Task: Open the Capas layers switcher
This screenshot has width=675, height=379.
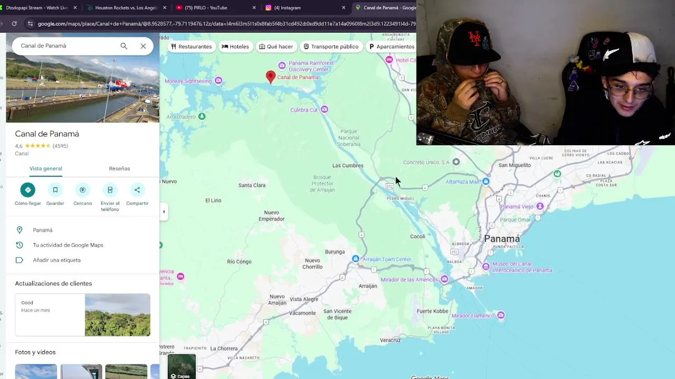Action: point(181,367)
